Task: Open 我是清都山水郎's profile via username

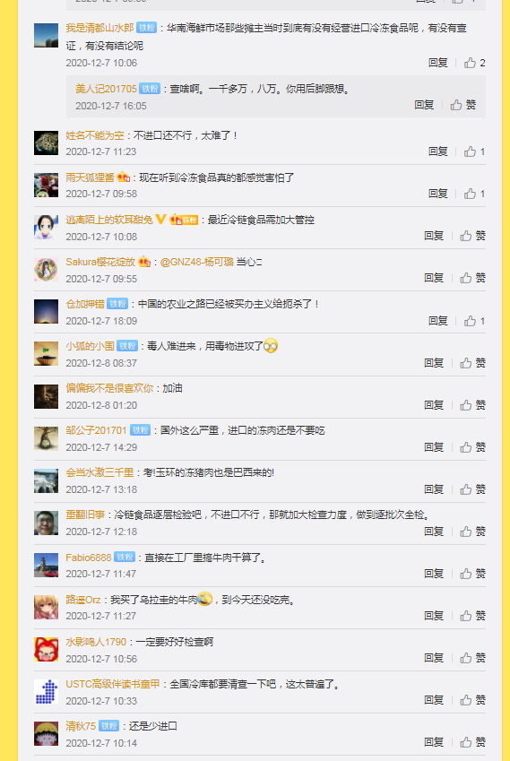Action: click(x=99, y=28)
